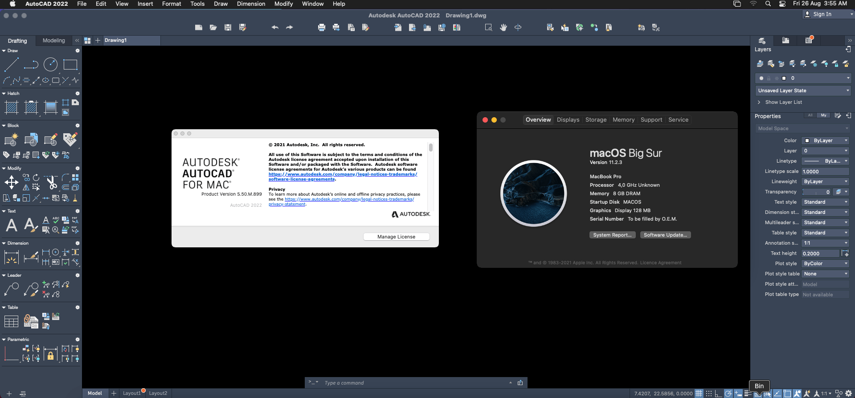This screenshot has height=398, width=855.
Task: Open the Modify menu in menu bar
Action: [283, 4]
